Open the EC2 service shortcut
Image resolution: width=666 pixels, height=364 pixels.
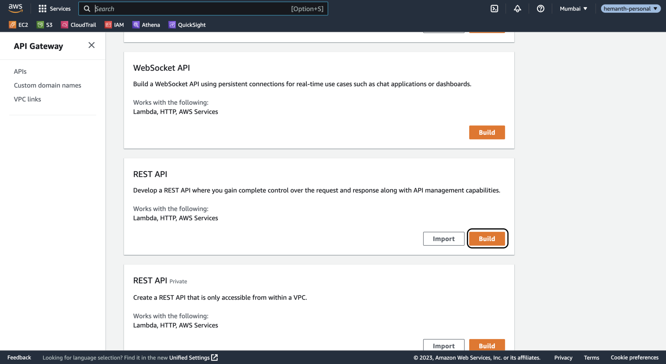pyautogui.click(x=19, y=25)
